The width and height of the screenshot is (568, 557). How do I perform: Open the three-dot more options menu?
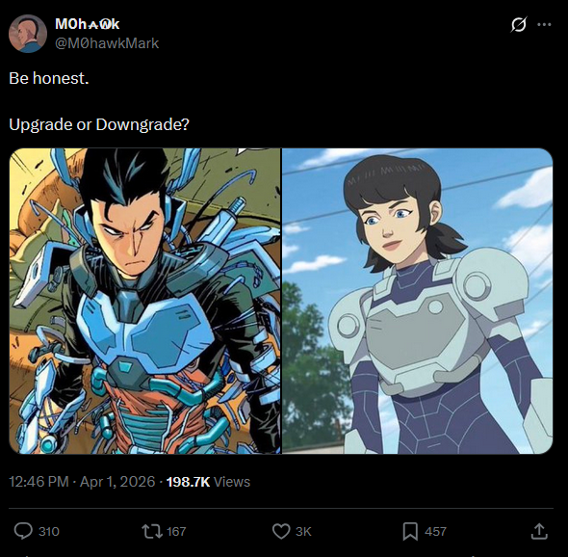pyautogui.click(x=544, y=25)
